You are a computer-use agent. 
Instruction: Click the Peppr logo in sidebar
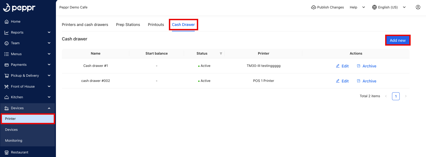[19, 8]
